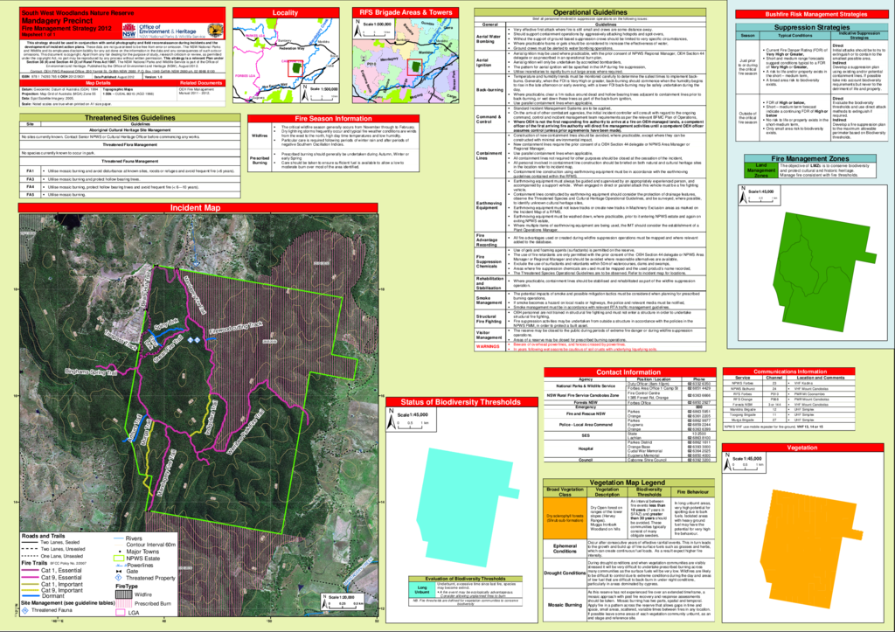Click the Dormant blue trail line sample
The height and width of the screenshot is (632, 895).
31,596
